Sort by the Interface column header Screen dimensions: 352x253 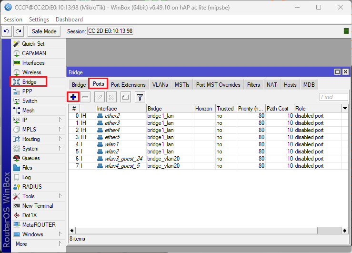(121, 109)
